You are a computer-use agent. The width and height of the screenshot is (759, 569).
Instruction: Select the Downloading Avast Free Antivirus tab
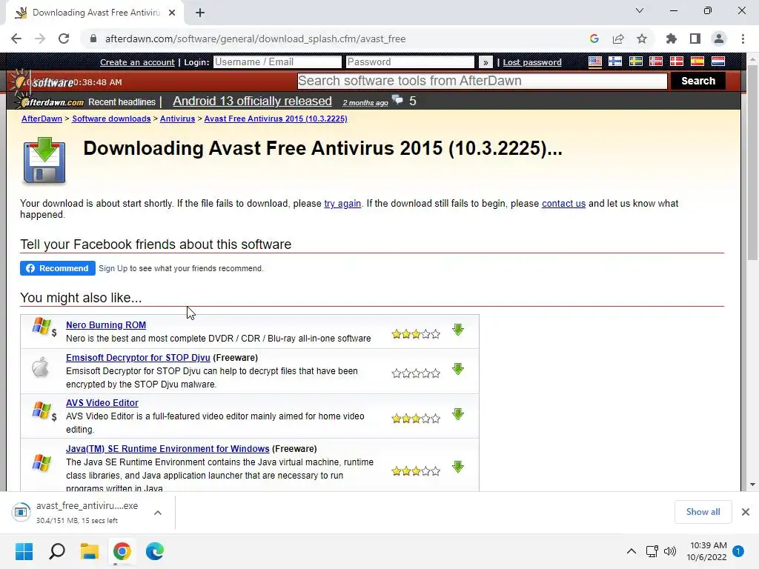pyautogui.click(x=95, y=13)
